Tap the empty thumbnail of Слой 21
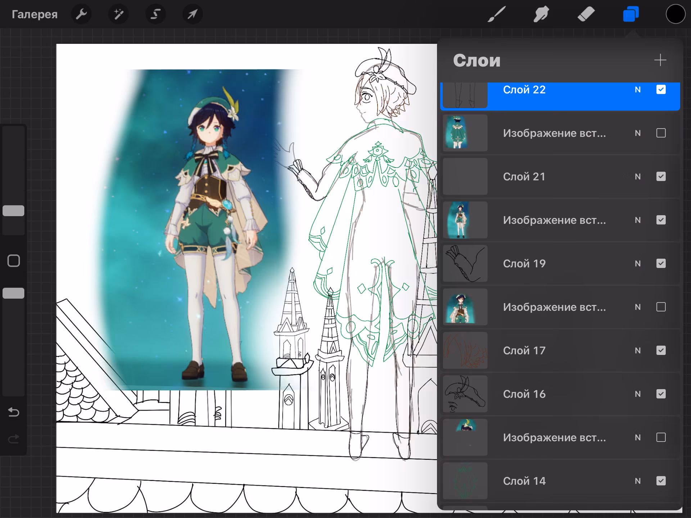Viewport: 691px width, 518px height. (465, 177)
